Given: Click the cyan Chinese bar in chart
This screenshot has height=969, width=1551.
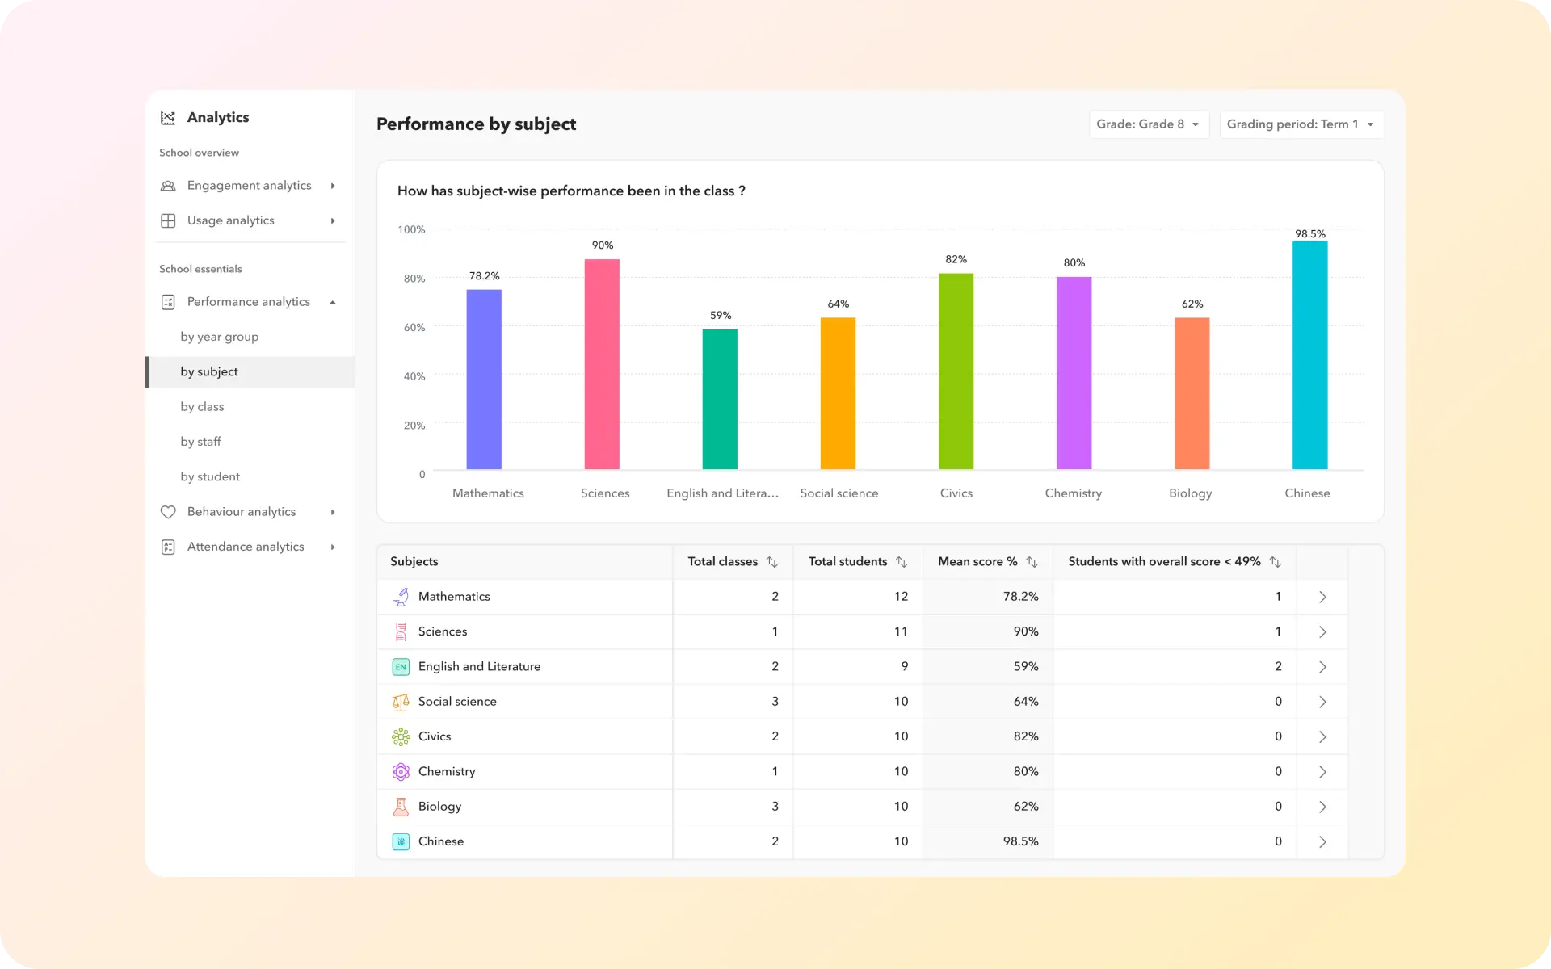Looking at the screenshot, I should pos(1309,355).
